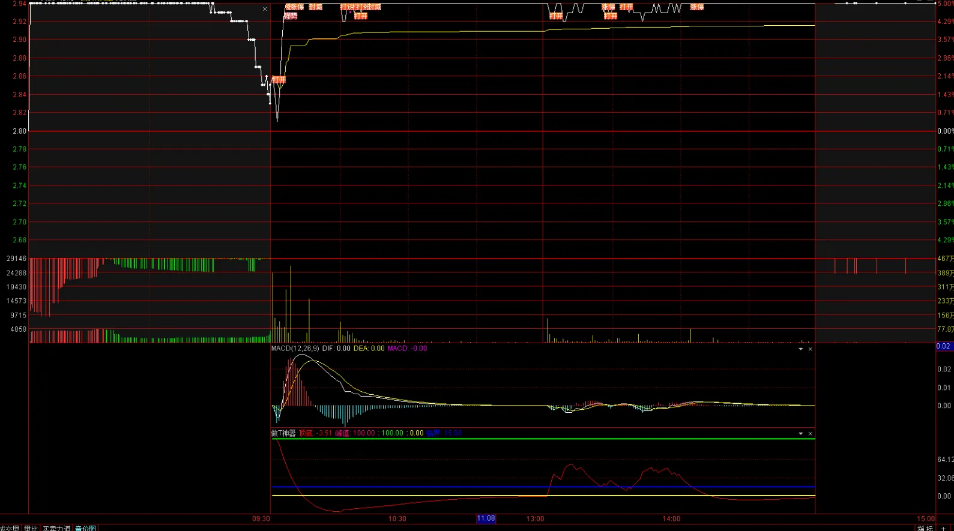
Task: Click the 2.80 baseline price label
Action: [x=20, y=131]
